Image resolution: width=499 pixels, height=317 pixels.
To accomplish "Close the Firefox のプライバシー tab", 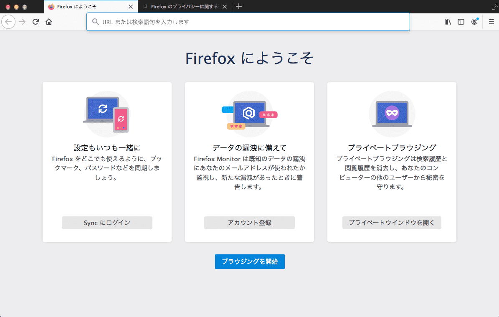I will click(x=225, y=7).
